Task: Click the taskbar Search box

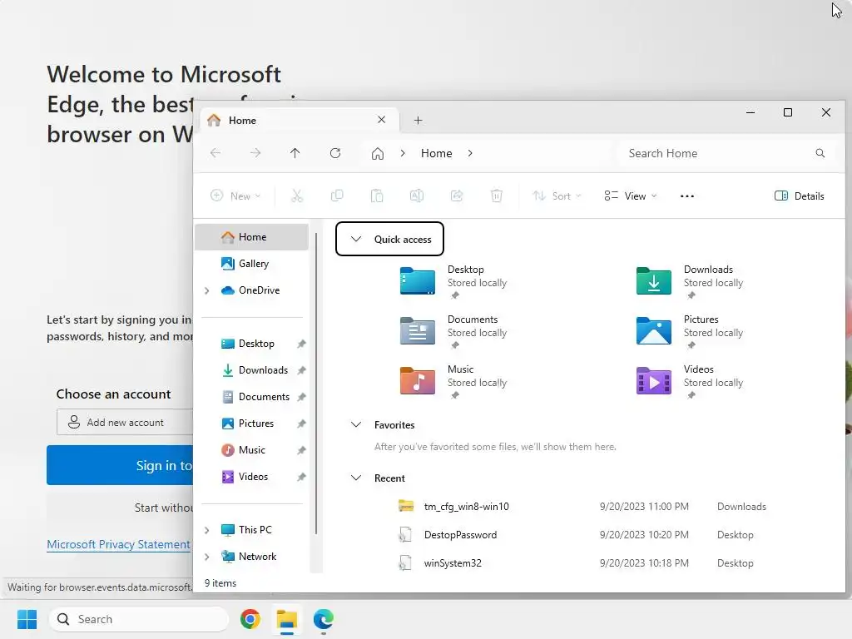Action: [x=139, y=619]
